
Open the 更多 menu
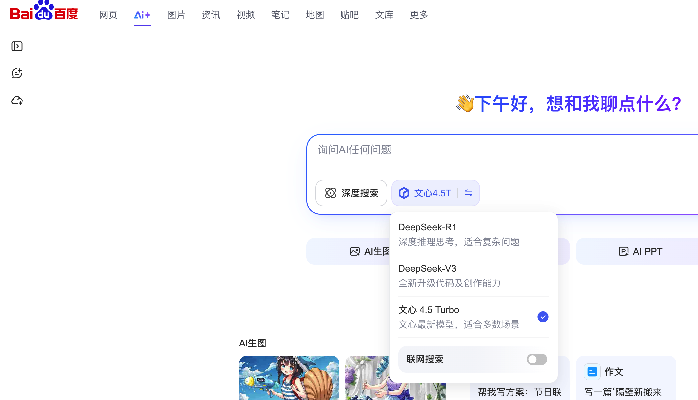coord(419,15)
